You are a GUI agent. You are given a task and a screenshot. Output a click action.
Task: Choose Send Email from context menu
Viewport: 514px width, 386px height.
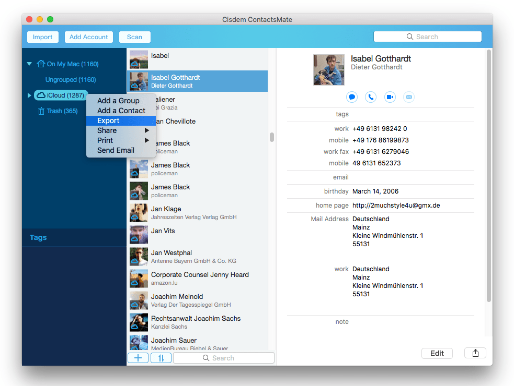click(x=121, y=150)
